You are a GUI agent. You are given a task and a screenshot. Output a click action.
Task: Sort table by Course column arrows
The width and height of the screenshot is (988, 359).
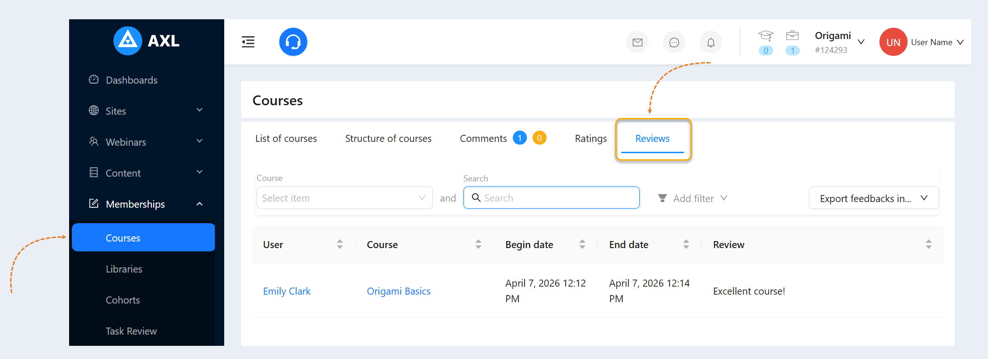(478, 244)
